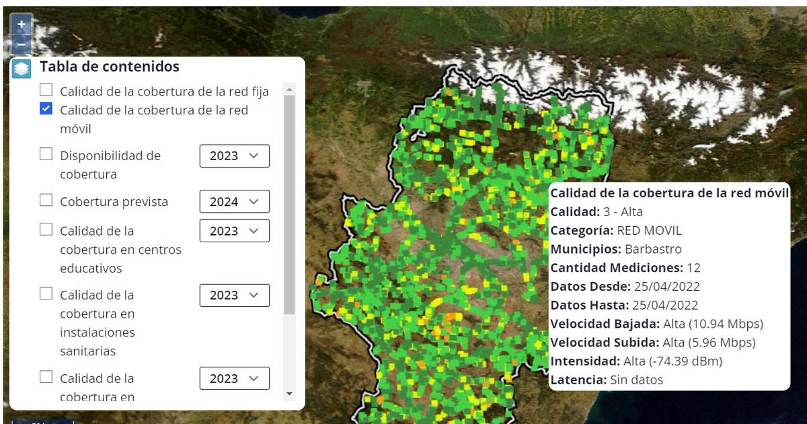Click the Datos Desde: 25/04/2022 line

624,286
